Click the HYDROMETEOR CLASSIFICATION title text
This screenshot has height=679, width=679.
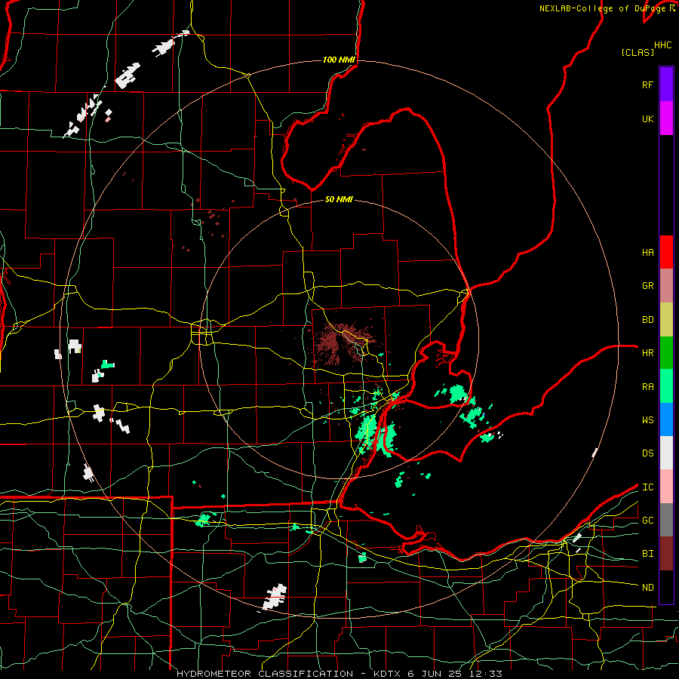265,674
